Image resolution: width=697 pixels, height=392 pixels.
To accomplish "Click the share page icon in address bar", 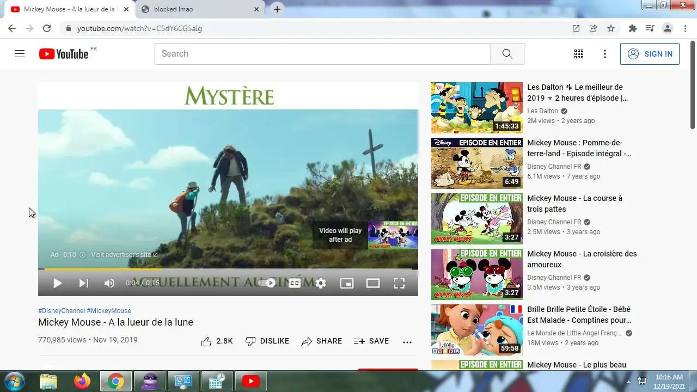I will click(x=594, y=28).
